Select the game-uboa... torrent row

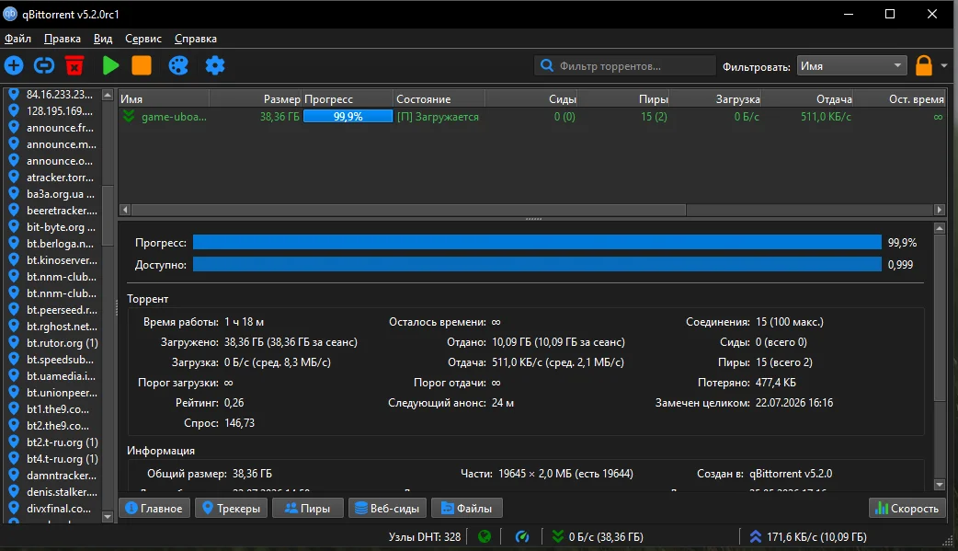tap(532, 116)
